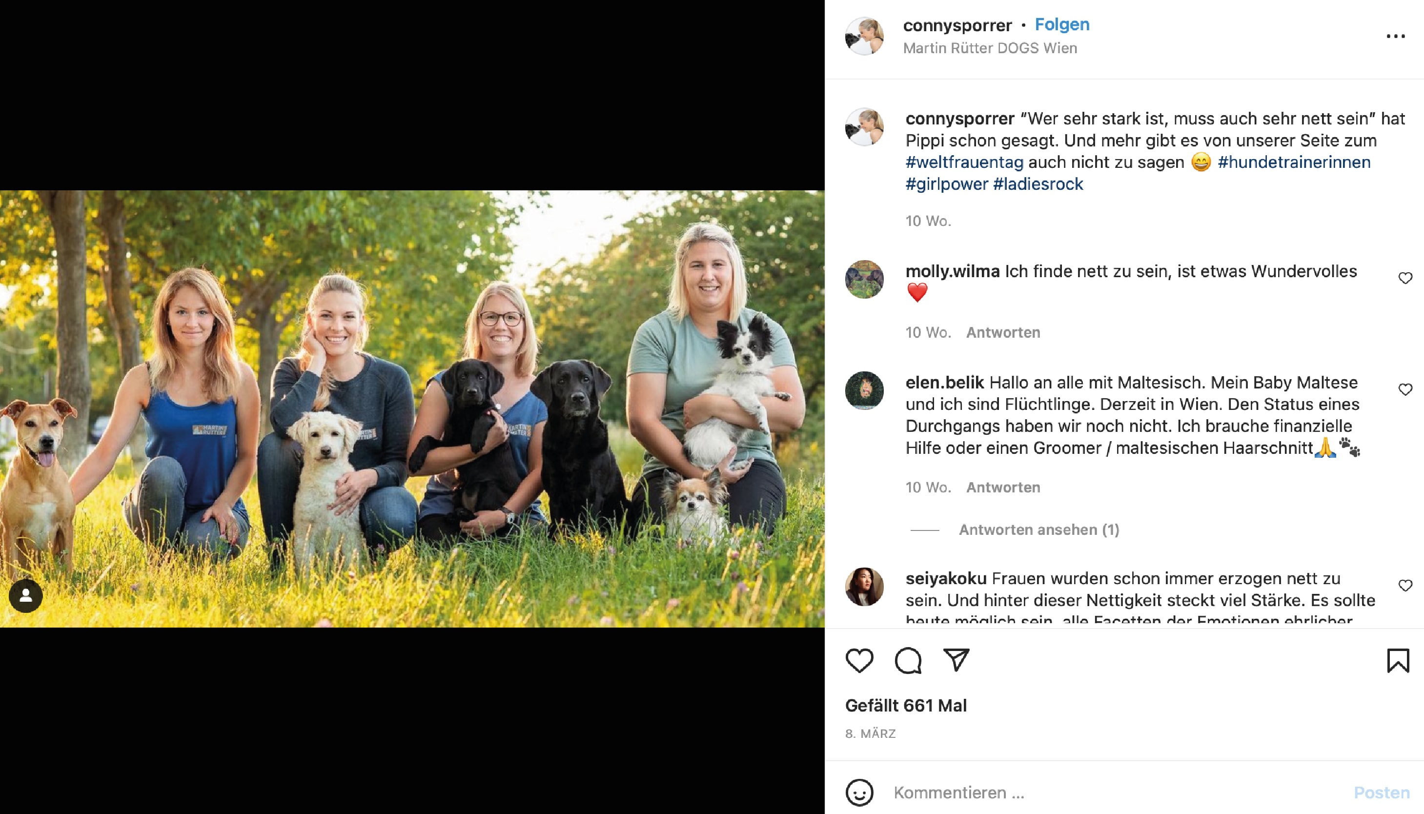The image size is (1424, 814).
Task: Like seiyakoku's comment
Action: pyautogui.click(x=1405, y=585)
